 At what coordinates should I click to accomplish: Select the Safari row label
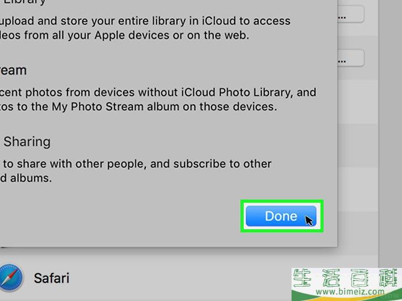51,278
